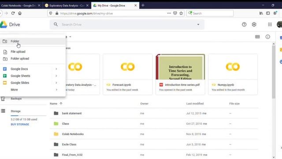Bookmark this page with the star icon
The height and width of the screenshot is (159, 282).
click(x=181, y=13)
